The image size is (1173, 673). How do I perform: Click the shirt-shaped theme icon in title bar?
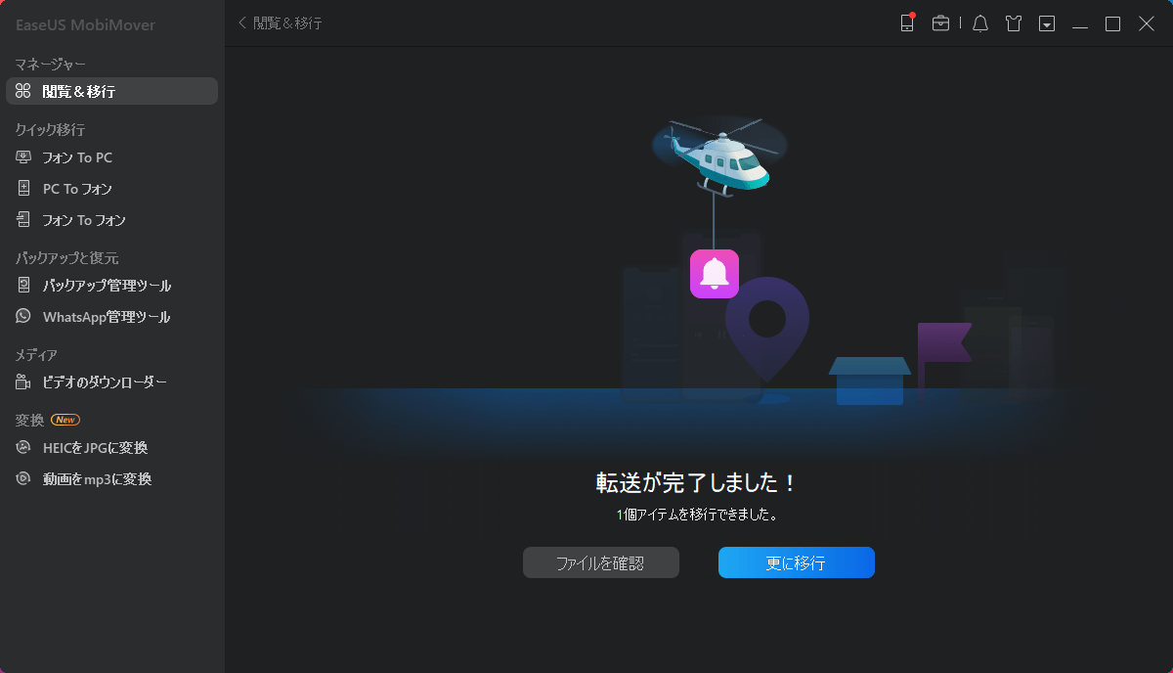(x=1013, y=22)
